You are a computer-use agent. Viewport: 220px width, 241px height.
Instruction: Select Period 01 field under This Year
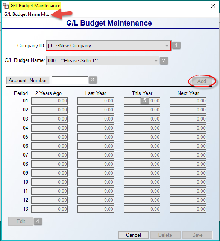[x=142, y=101]
